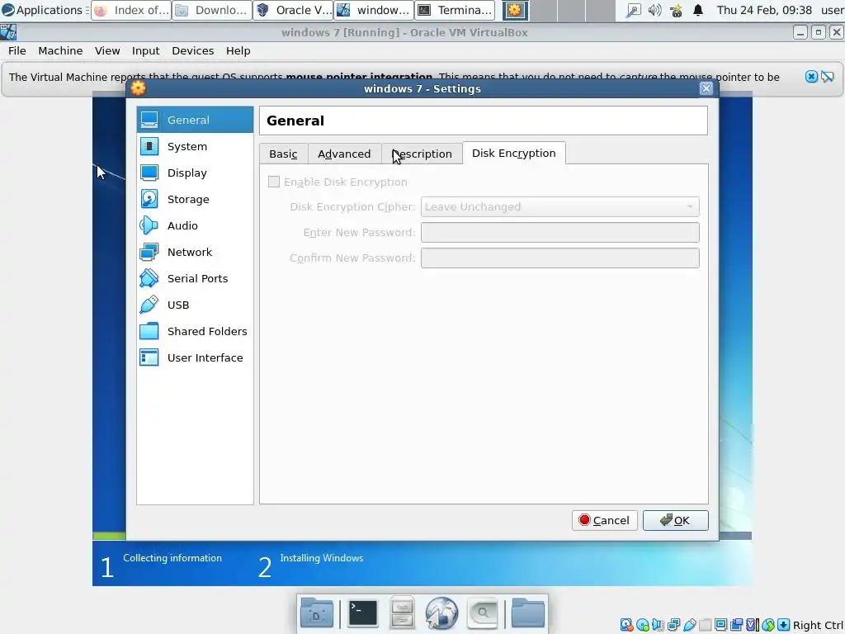Image resolution: width=845 pixels, height=634 pixels.
Task: Click the Confirm New Password field
Action: (x=560, y=258)
